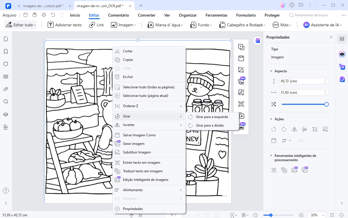Viewport: 348px width, 218px height.
Task: Toggle properties panel icon at right strip
Action: pos(342,39)
